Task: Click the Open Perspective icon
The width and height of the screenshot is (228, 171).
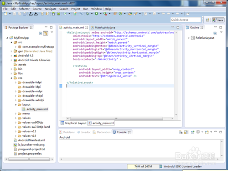Action: coord(207,20)
